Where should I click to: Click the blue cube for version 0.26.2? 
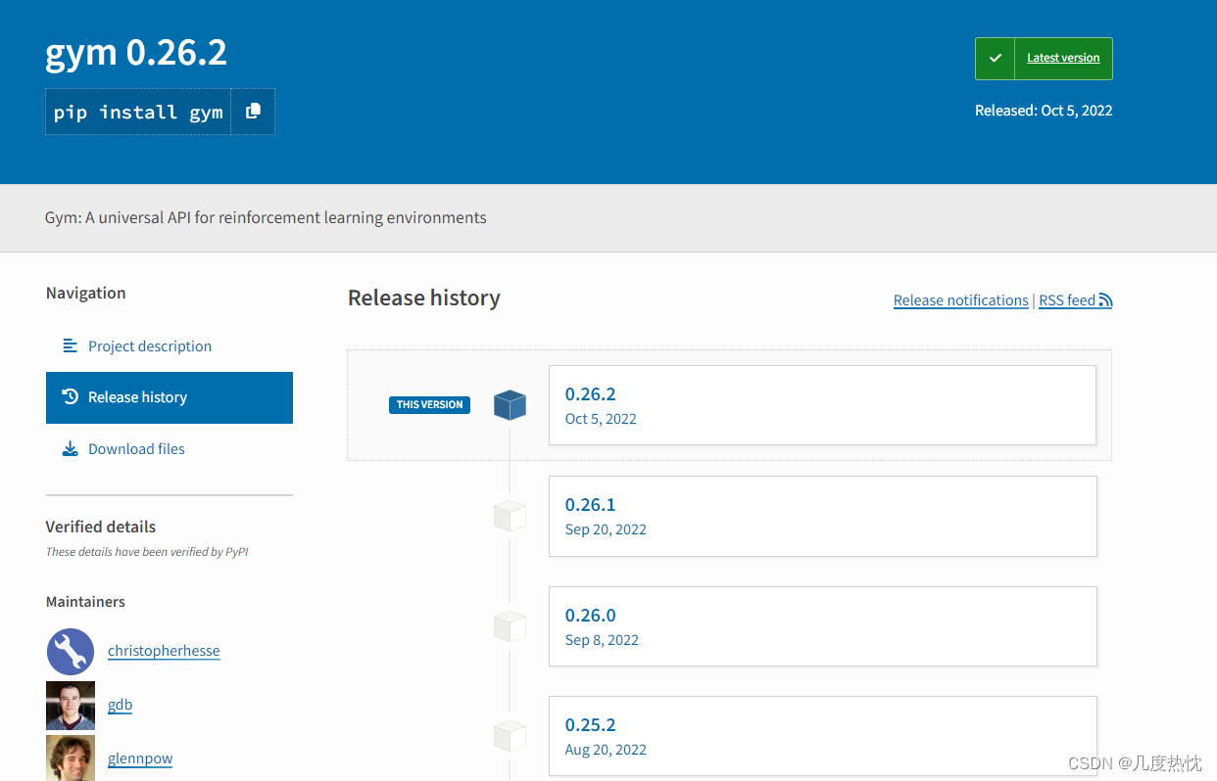(510, 405)
